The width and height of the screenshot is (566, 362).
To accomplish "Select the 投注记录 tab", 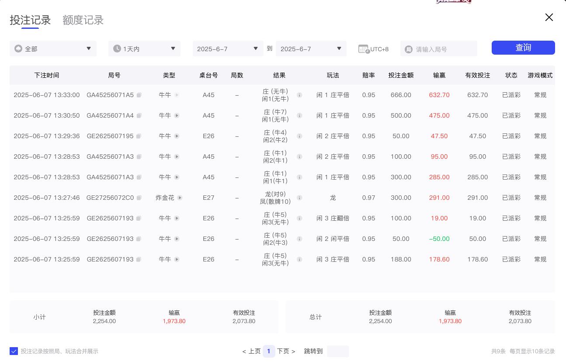I will (30, 20).
